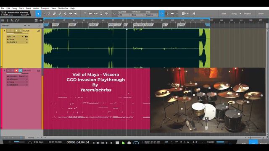Image resolution: width=269 pixels, height=151 pixels.
Task: Open the Song page dropdown arrow
Action: coord(240,14)
